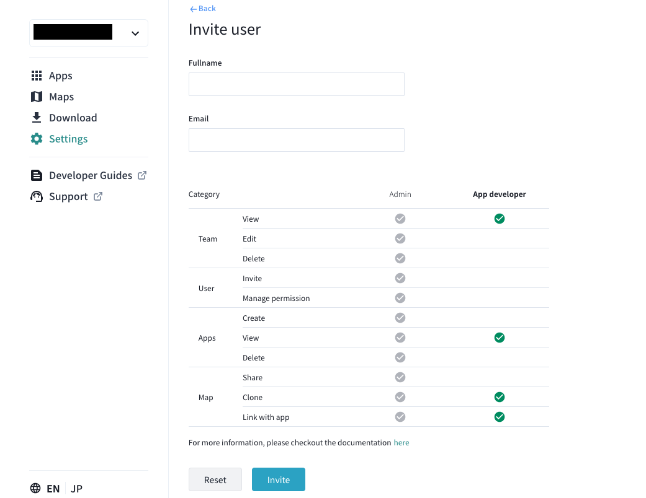Screen dimensions: 646x498
Task: Click the Reset button
Action: pyautogui.click(x=215, y=479)
